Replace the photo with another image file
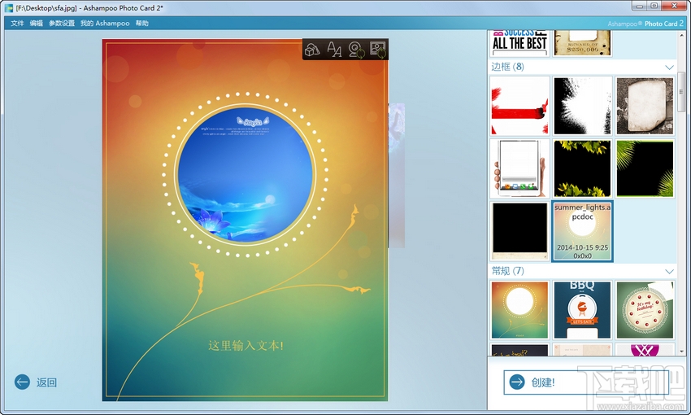The width and height of the screenshot is (691, 415). pos(378,50)
